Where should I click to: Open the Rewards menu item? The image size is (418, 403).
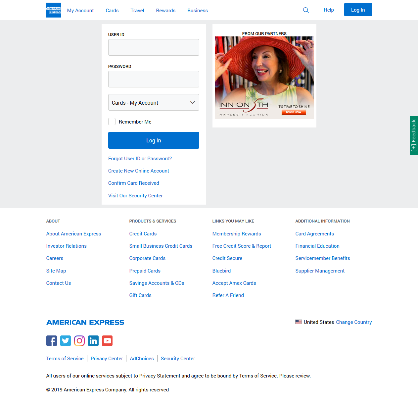tap(165, 11)
